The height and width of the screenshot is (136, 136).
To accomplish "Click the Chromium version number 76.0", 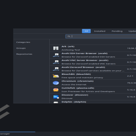I will (x=132, y=83).
